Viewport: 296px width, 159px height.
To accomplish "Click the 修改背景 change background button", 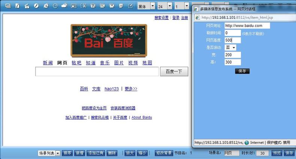I will tap(164, 153).
